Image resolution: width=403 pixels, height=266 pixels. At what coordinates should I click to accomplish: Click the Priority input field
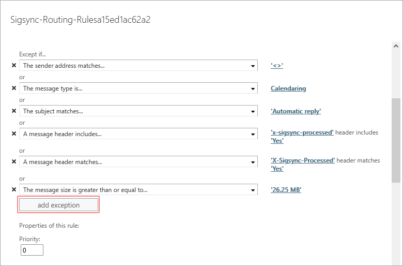[32, 250]
